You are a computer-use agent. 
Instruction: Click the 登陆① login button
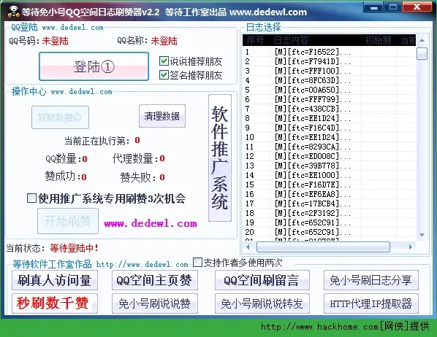(x=94, y=66)
